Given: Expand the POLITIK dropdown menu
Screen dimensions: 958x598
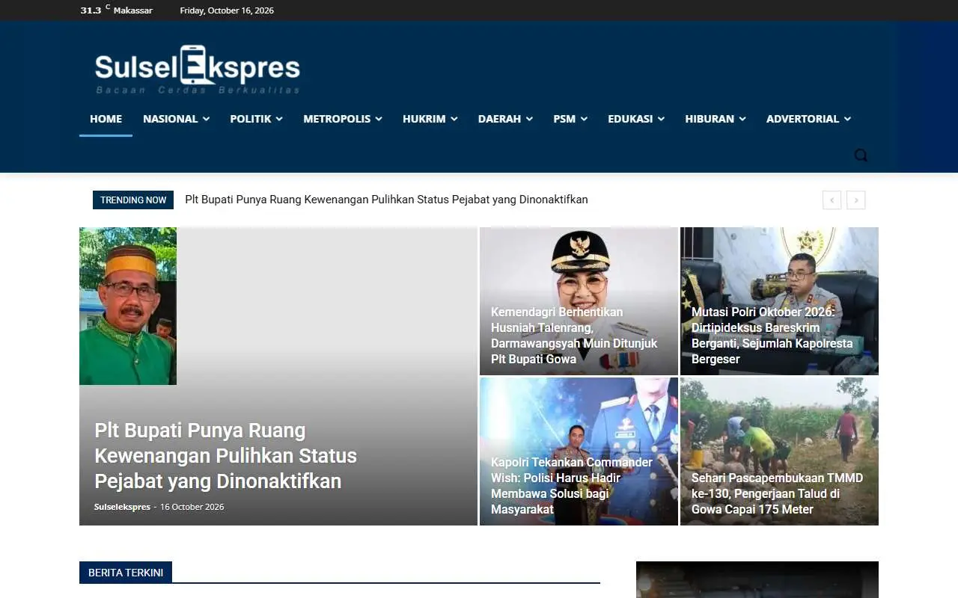Looking at the screenshot, I should (256, 119).
